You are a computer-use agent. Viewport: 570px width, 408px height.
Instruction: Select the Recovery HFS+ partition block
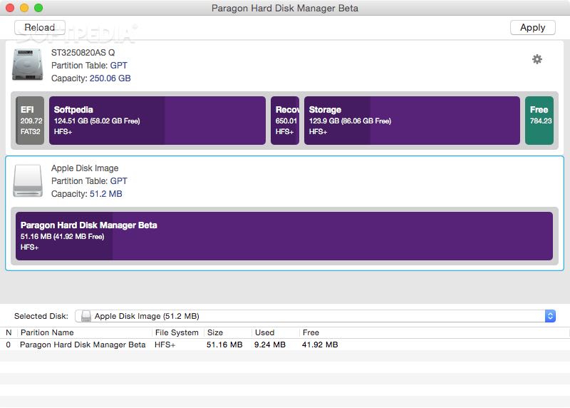coord(285,121)
